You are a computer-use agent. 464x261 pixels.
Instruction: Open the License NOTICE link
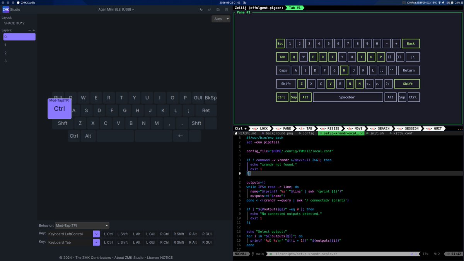tap(160, 258)
